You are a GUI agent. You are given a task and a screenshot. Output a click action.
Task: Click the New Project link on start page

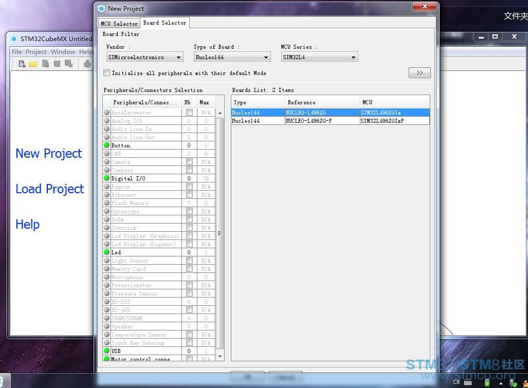(48, 154)
